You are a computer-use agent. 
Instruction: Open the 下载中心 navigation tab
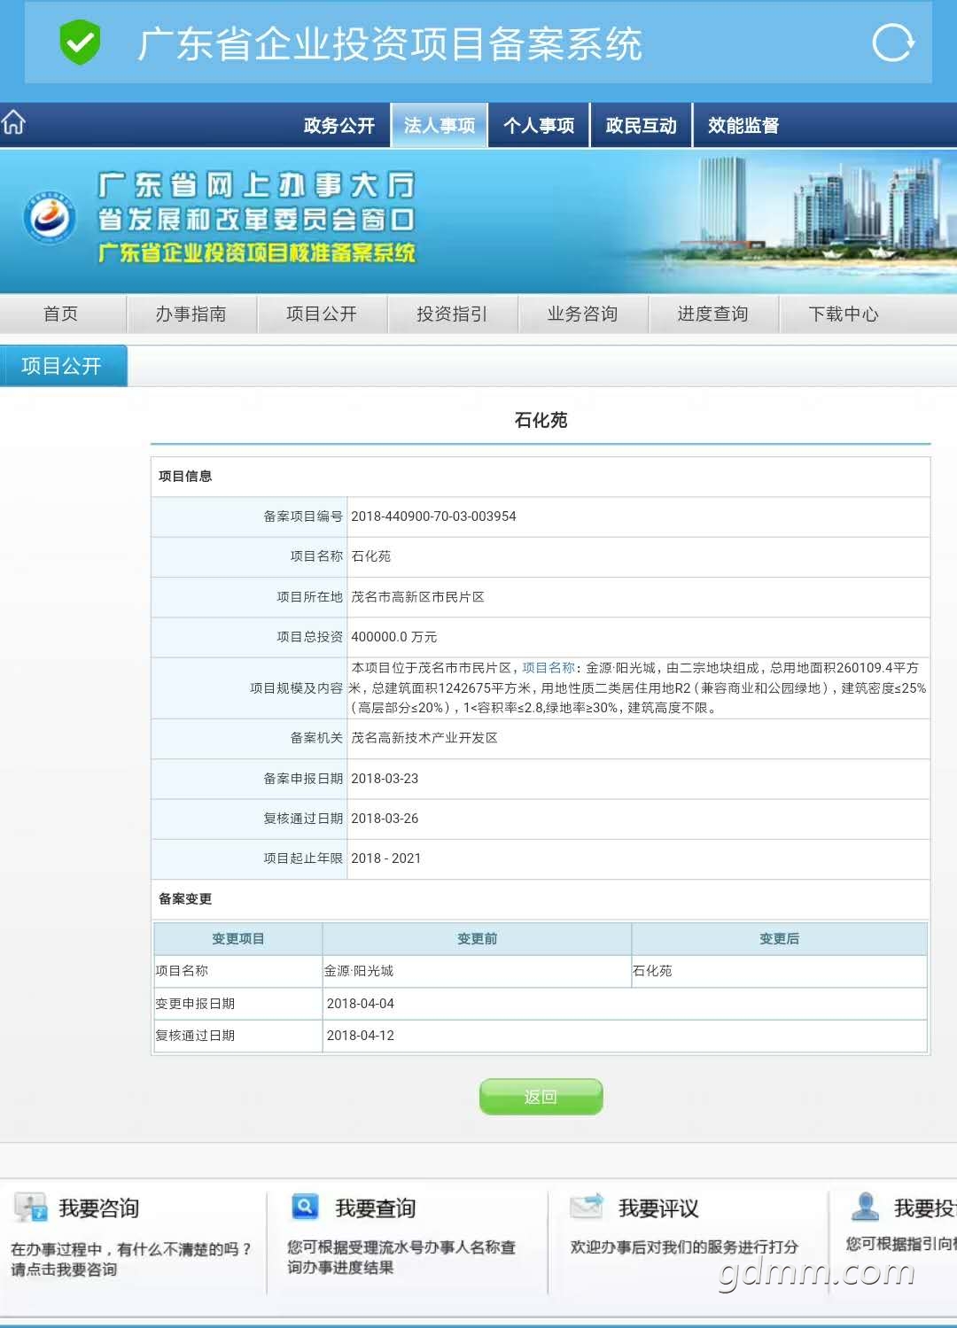pyautogui.click(x=844, y=314)
